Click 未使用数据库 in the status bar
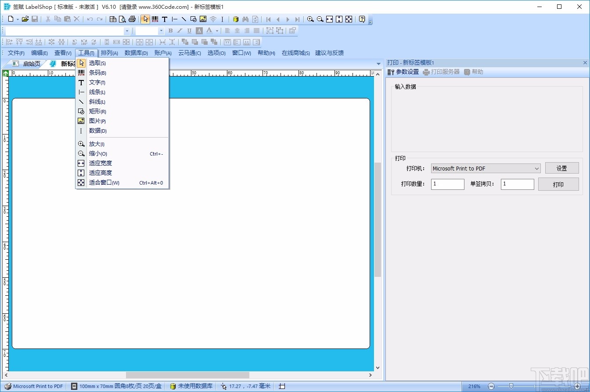590x392 pixels. click(191, 386)
